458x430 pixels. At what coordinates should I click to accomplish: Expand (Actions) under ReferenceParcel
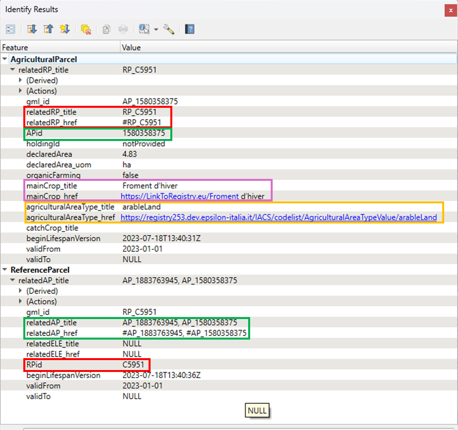20,302
